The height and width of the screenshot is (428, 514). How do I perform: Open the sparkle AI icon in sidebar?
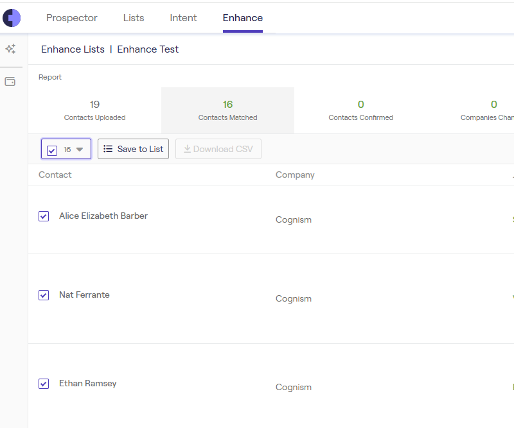(x=10, y=49)
